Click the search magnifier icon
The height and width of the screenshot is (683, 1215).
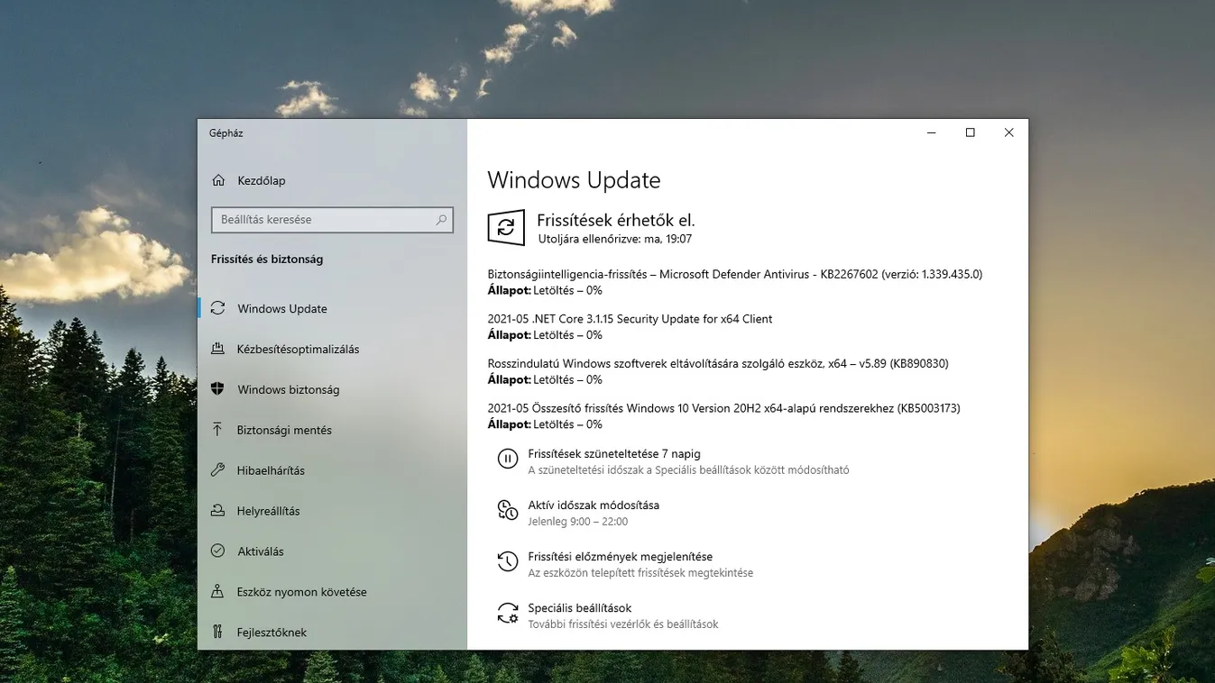click(441, 220)
